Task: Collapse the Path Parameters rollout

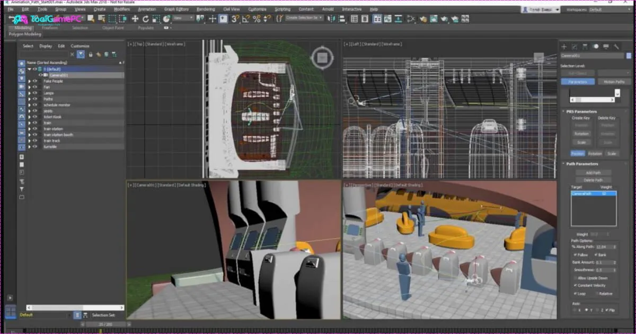Action: coord(582,164)
